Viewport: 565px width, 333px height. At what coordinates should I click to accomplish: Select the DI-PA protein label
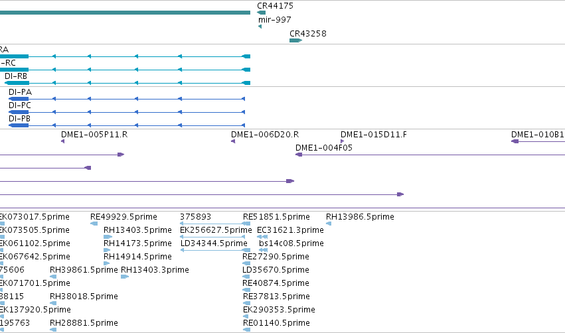click(x=20, y=92)
